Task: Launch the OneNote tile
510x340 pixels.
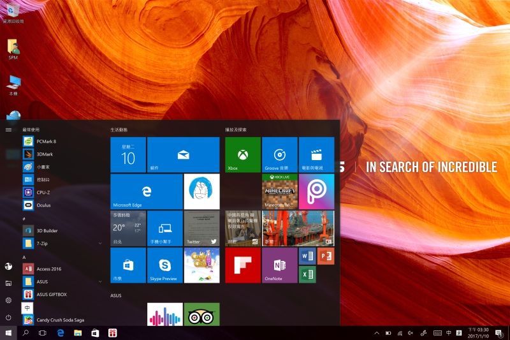Action: (x=279, y=265)
